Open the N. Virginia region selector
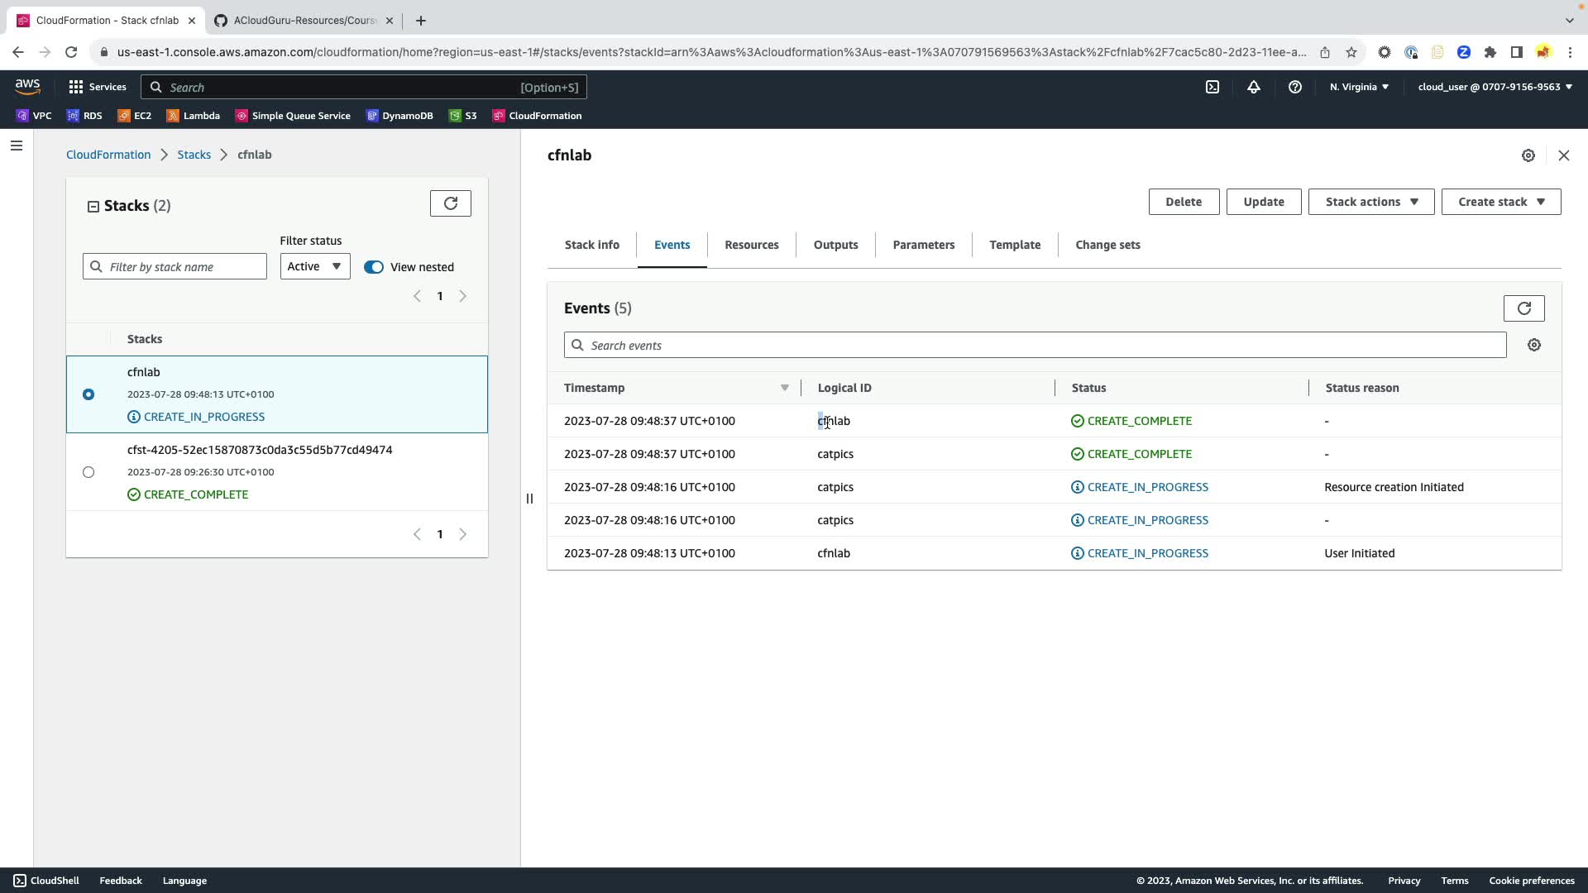Screen dimensions: 1588x893 tap(1359, 87)
